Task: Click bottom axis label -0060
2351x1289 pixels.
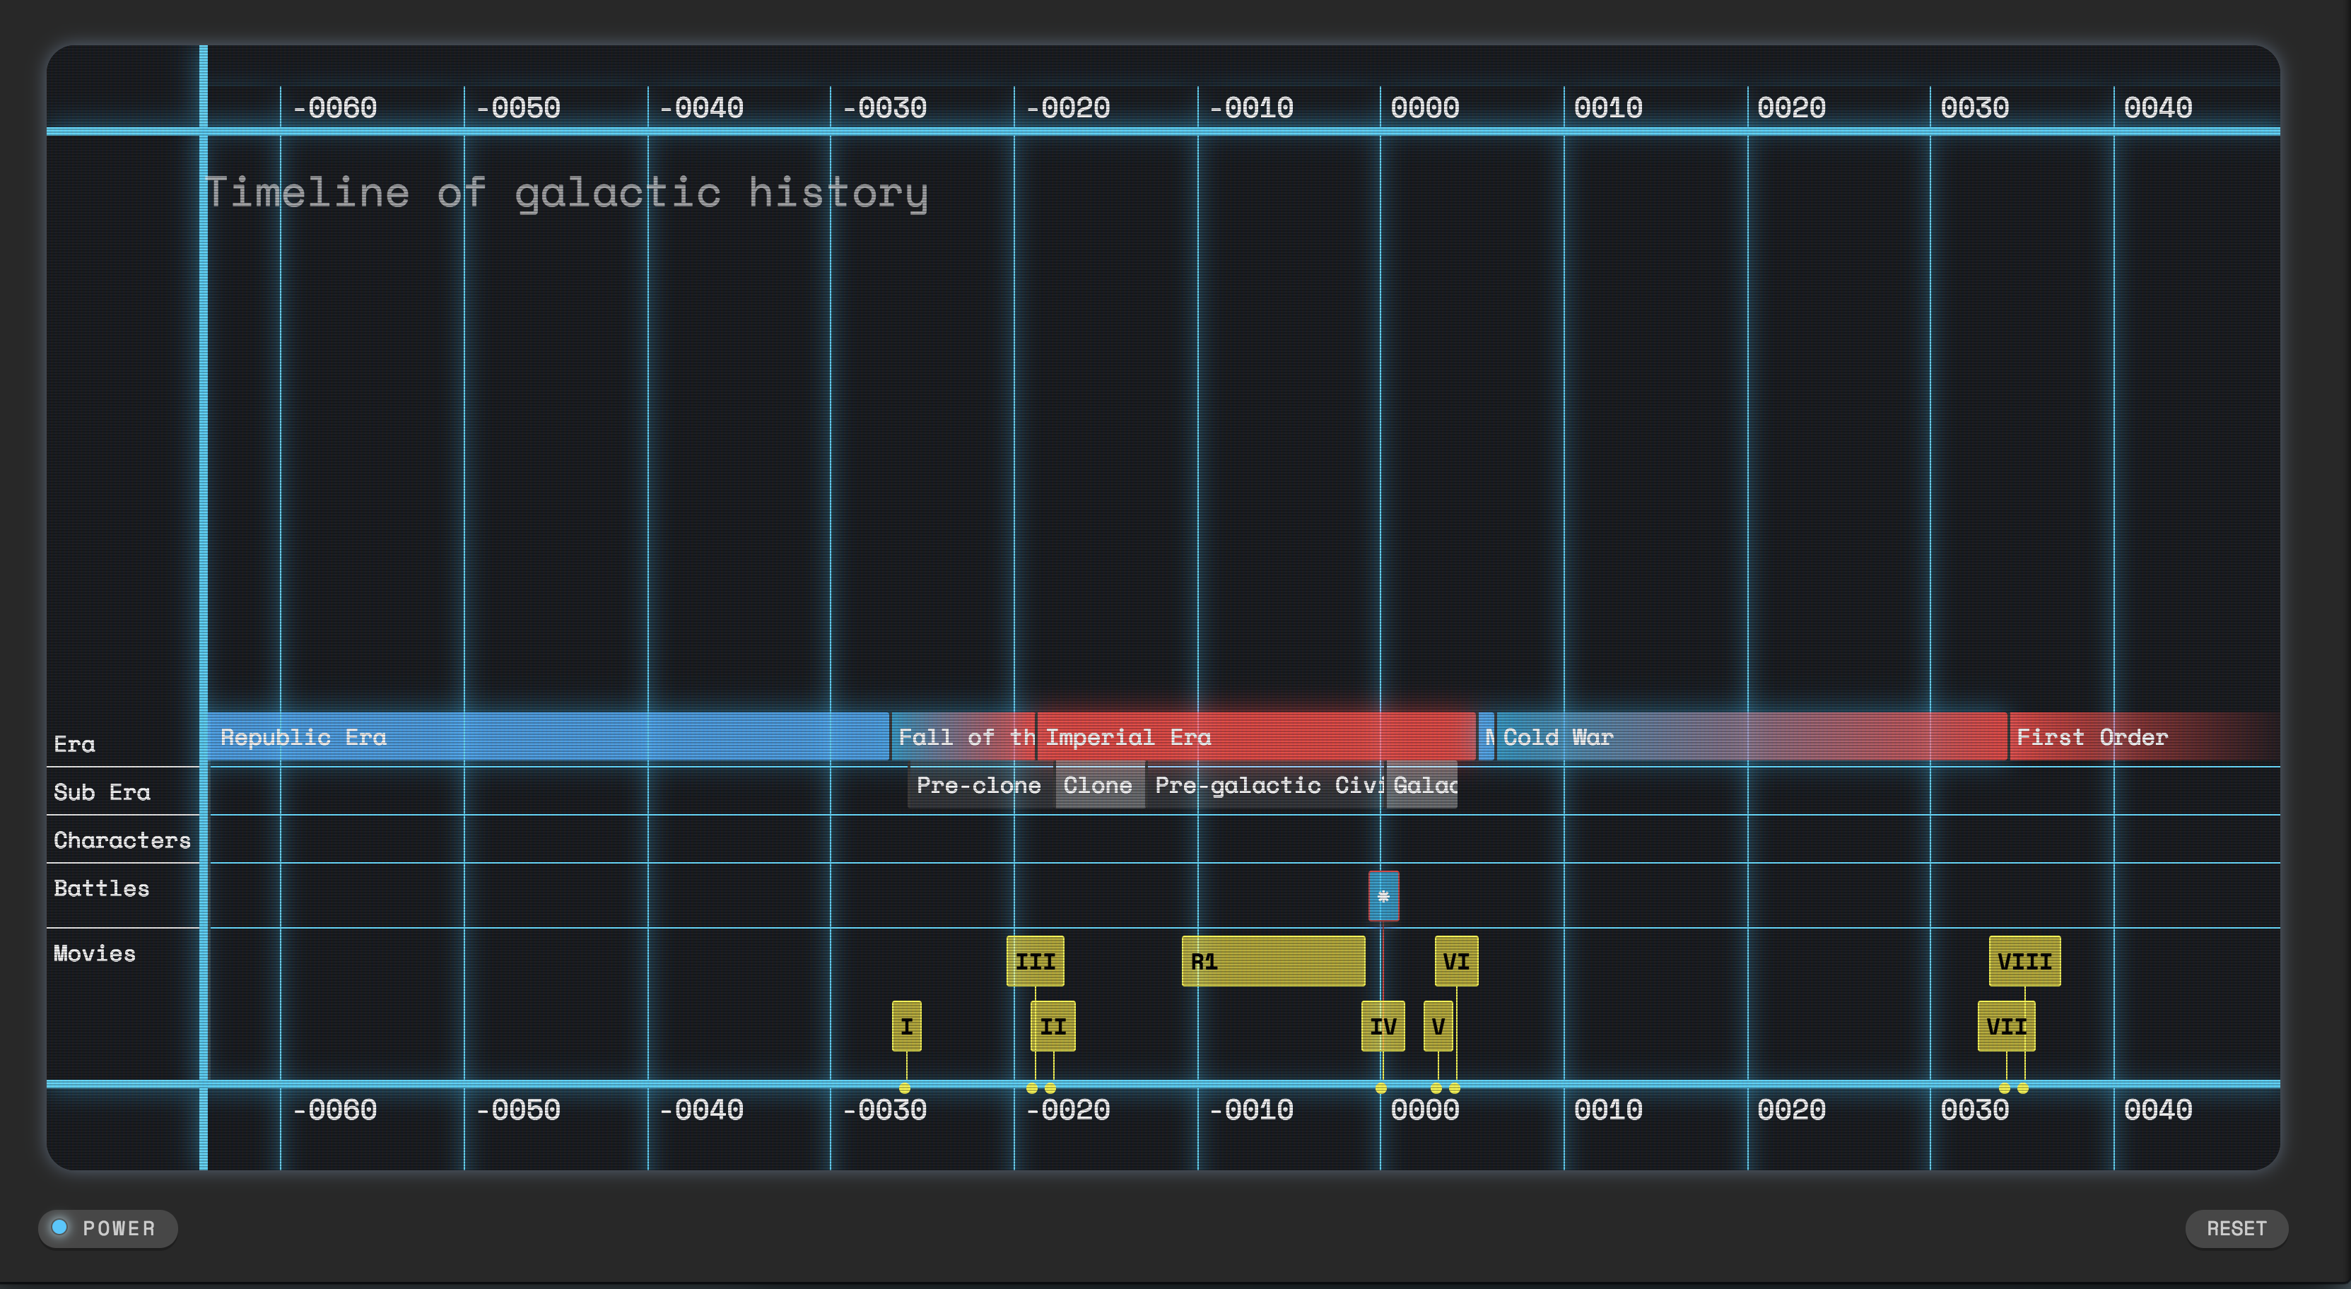Action: pos(335,1110)
